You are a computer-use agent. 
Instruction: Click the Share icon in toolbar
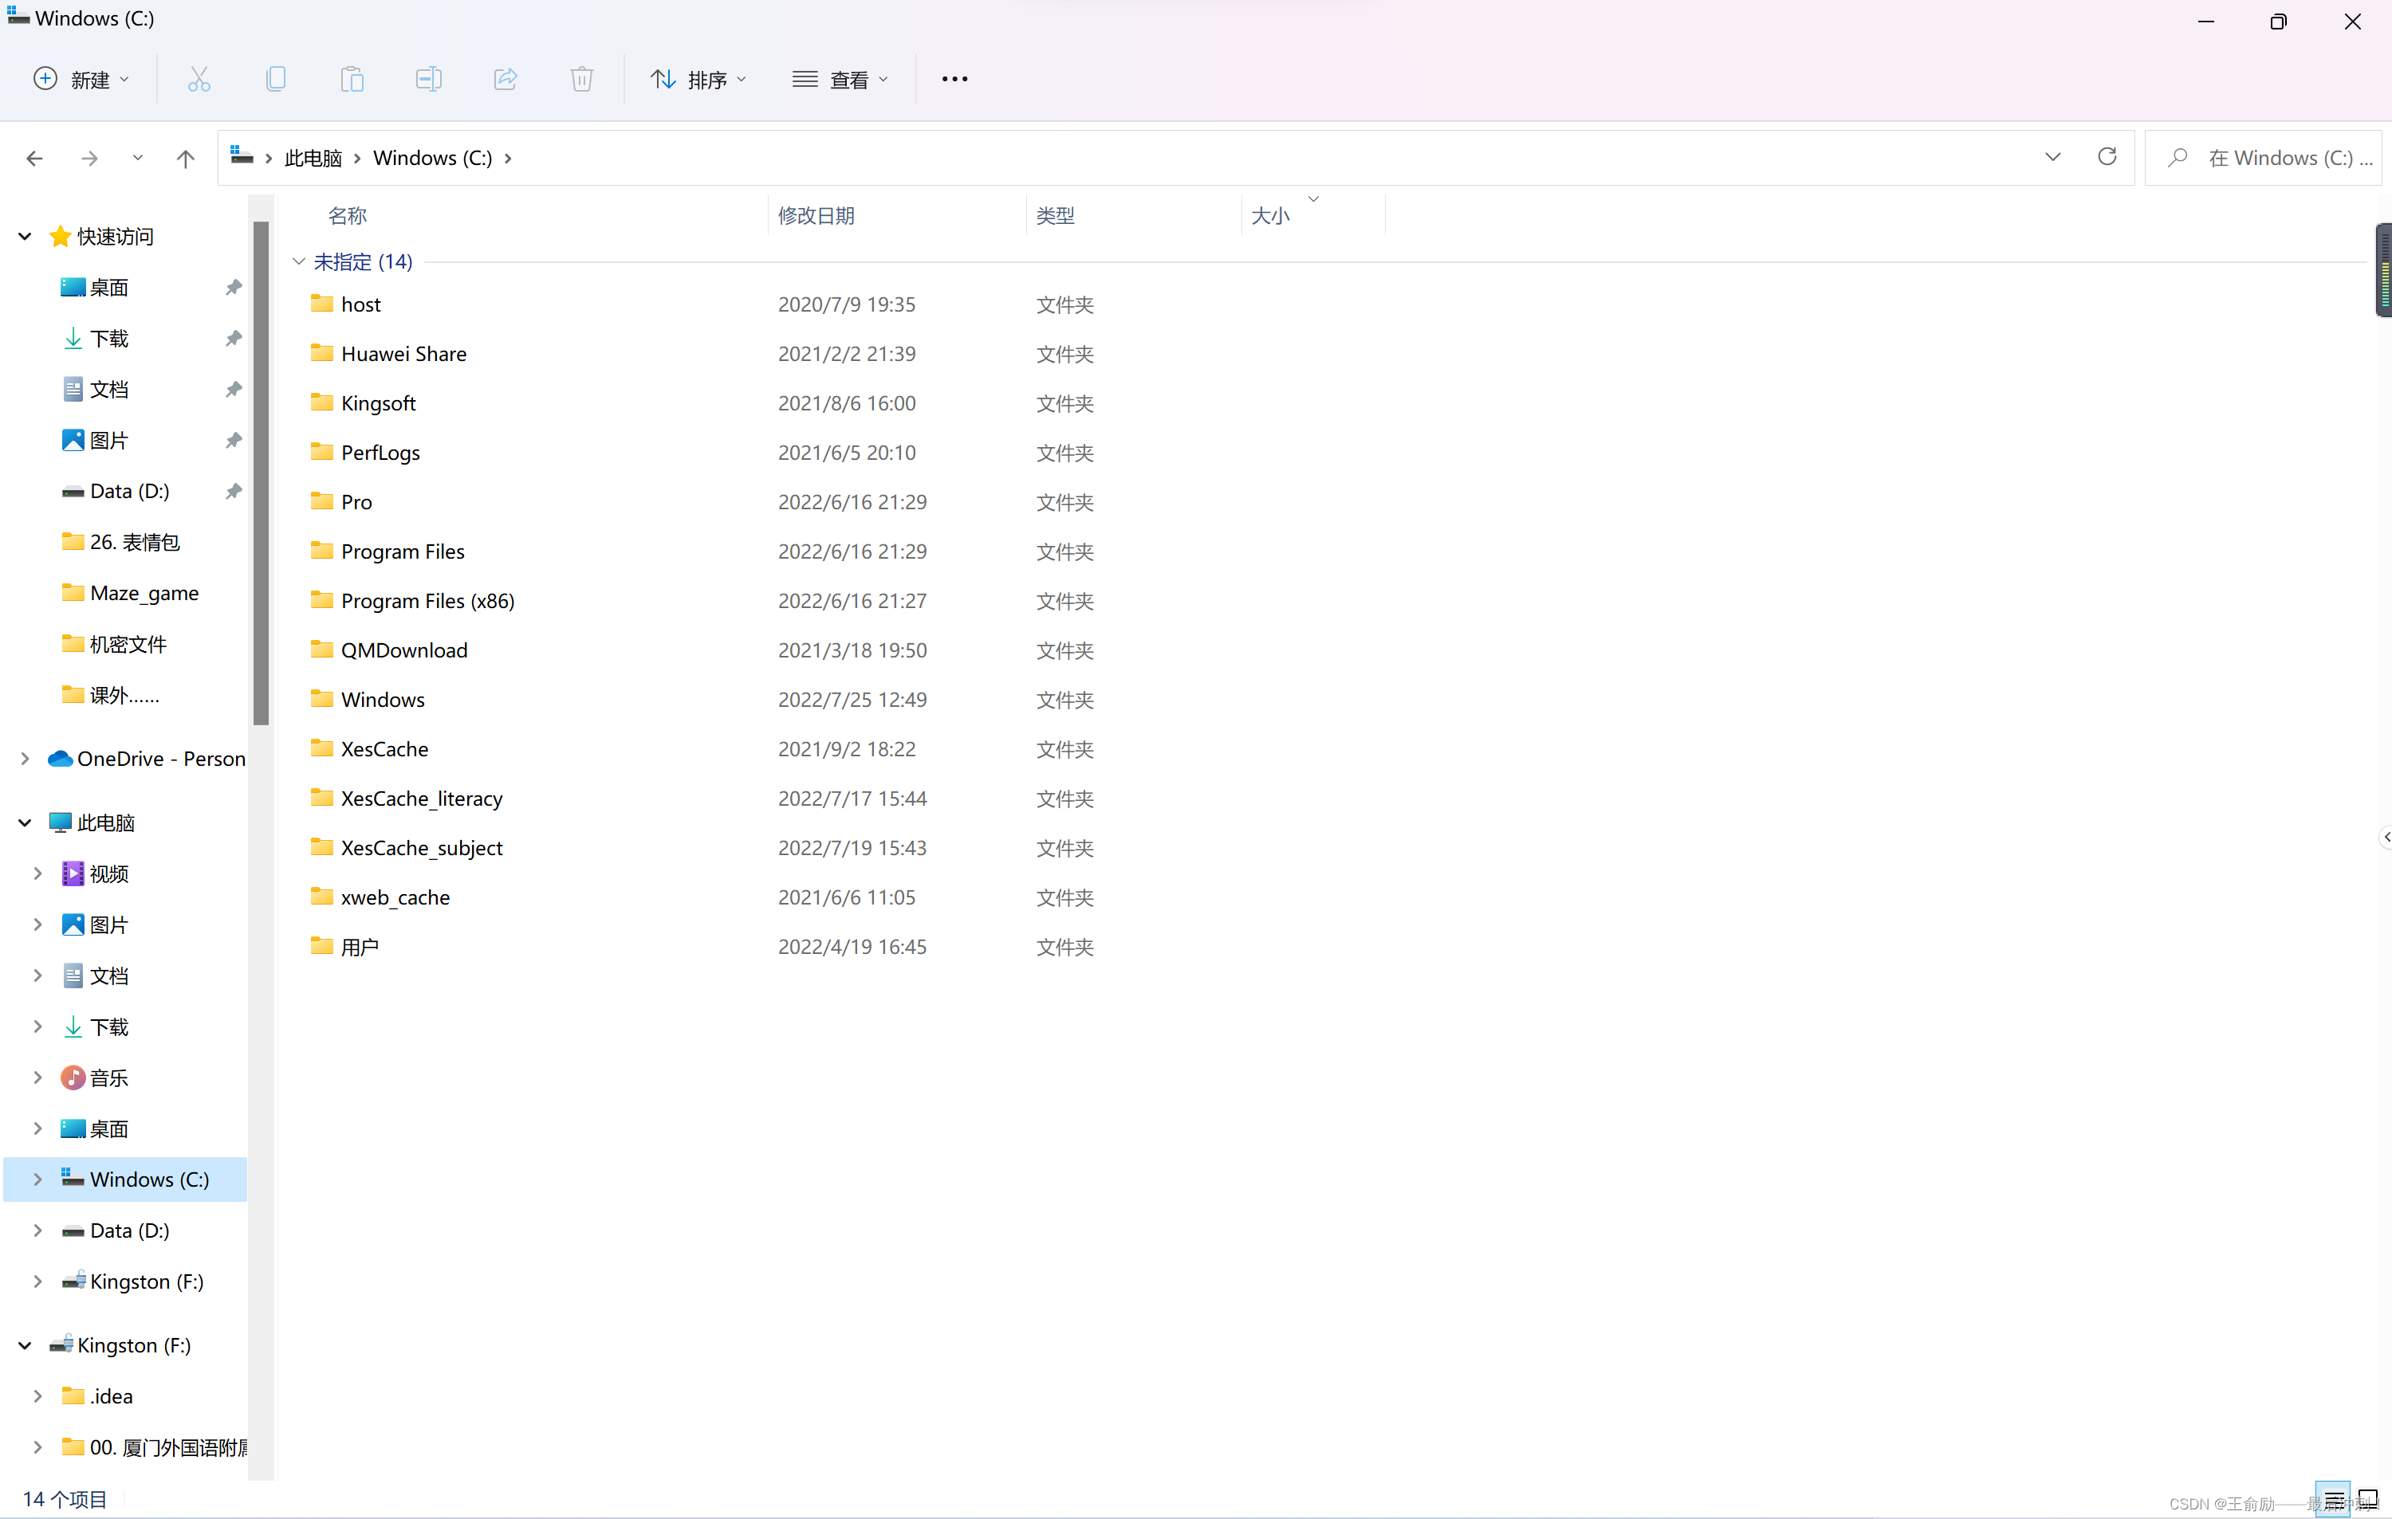[x=505, y=80]
